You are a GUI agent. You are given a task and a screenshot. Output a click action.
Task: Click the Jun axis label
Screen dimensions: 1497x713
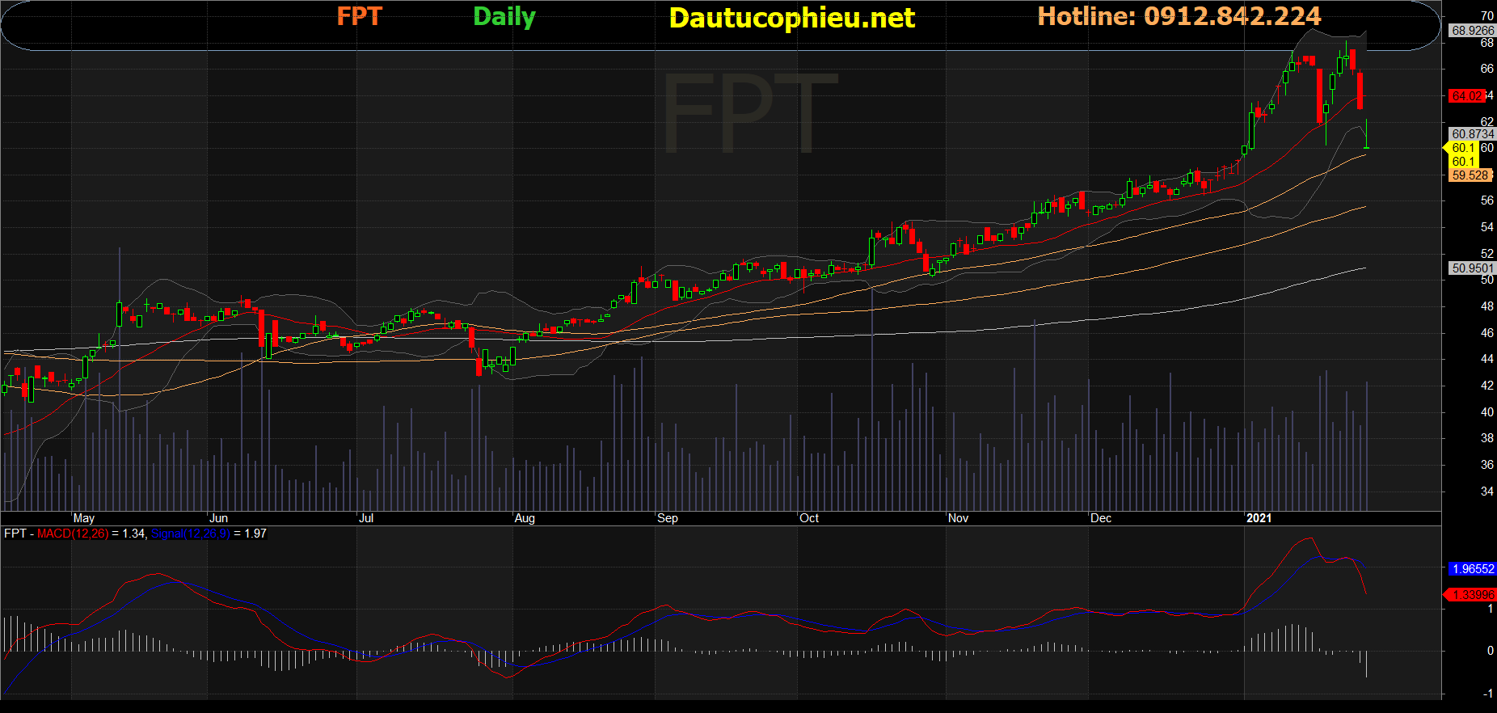218,518
